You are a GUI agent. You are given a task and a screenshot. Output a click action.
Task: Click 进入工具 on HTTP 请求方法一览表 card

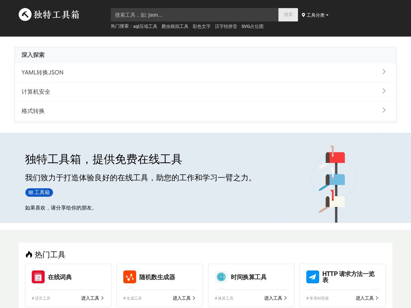click(367, 298)
